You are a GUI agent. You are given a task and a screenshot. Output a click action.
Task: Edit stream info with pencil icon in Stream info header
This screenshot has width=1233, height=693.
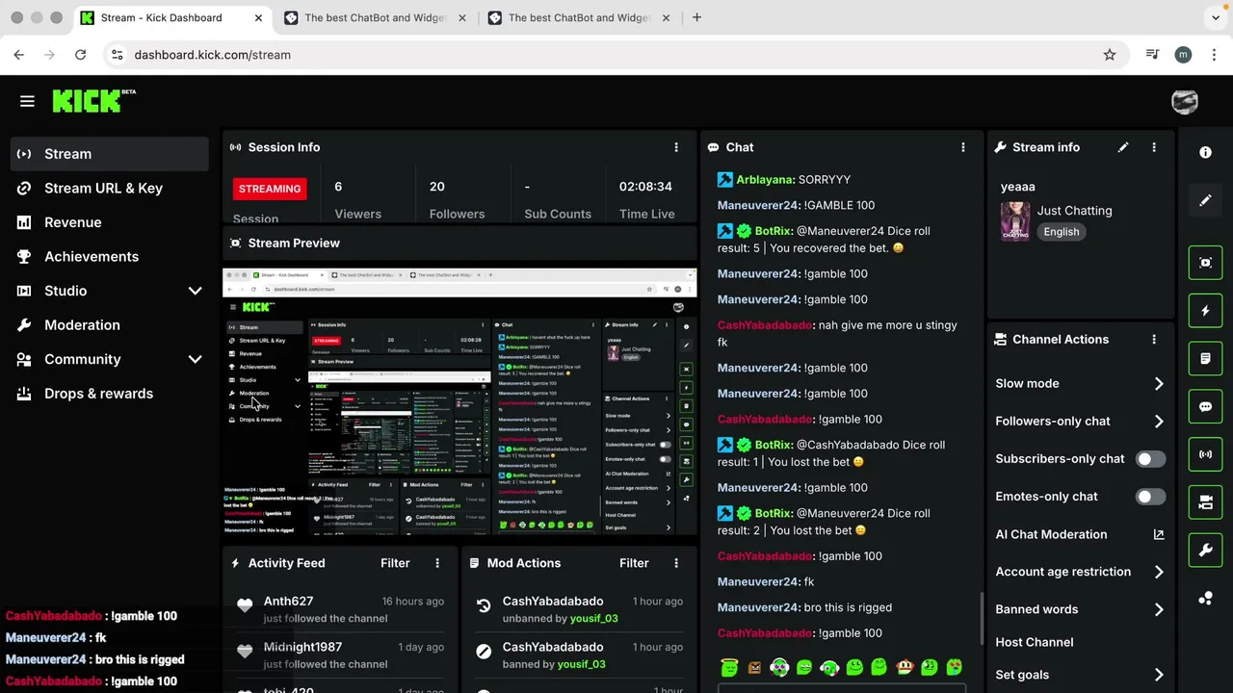(1123, 147)
